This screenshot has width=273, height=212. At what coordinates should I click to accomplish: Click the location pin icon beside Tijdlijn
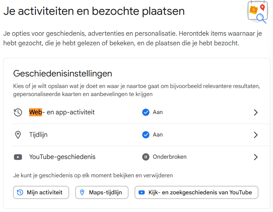click(x=18, y=135)
